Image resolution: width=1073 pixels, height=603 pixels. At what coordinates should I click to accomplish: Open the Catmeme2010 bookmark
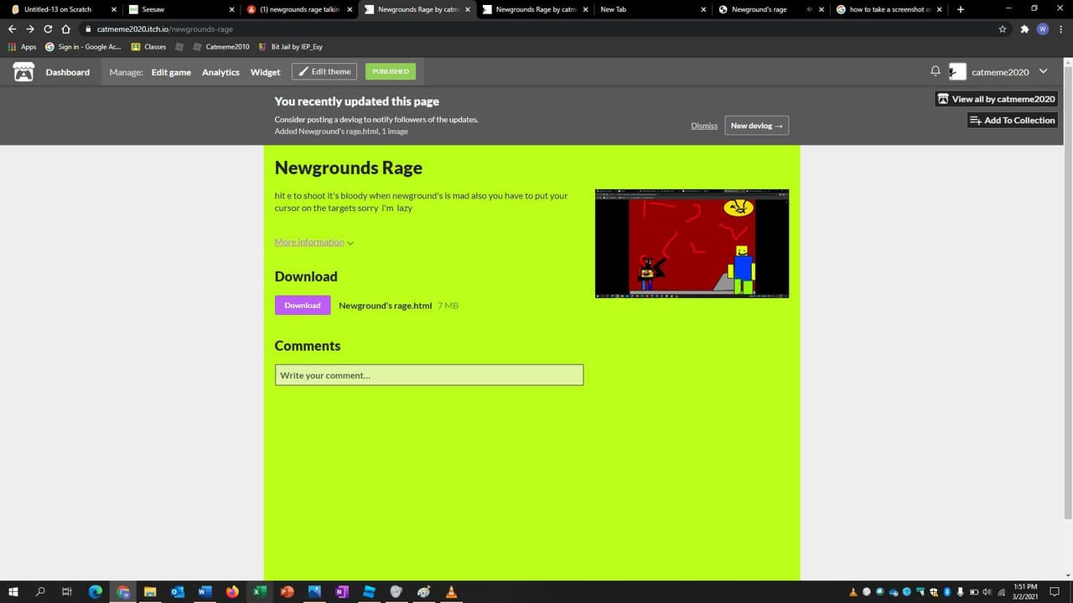(220, 47)
